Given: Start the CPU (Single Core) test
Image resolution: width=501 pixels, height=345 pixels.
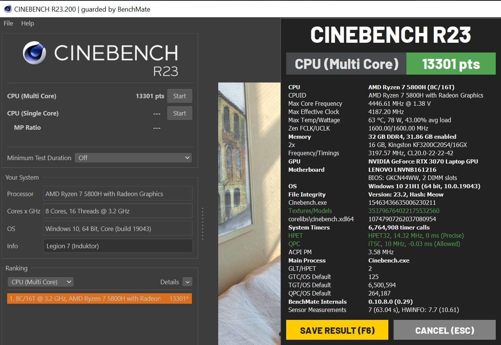Looking at the screenshot, I should [x=180, y=113].
